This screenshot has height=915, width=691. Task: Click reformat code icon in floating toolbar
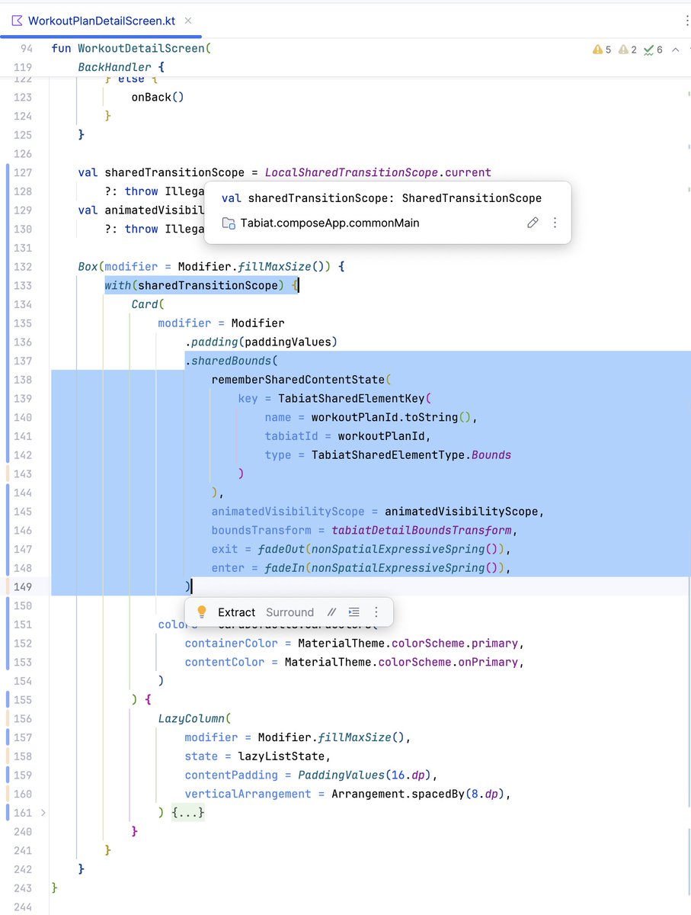pyautogui.click(x=353, y=612)
